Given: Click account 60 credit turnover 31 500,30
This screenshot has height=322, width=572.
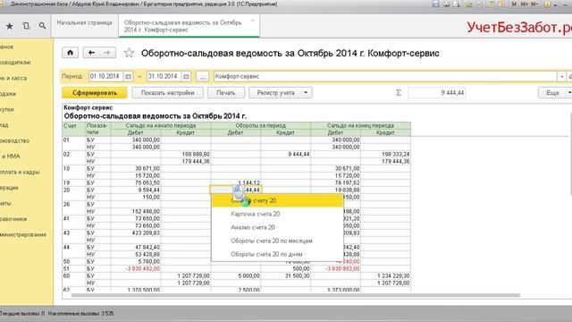Looking at the screenshot, I should point(286,275).
